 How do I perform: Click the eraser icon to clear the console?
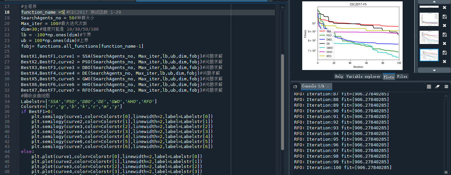coord(438,87)
